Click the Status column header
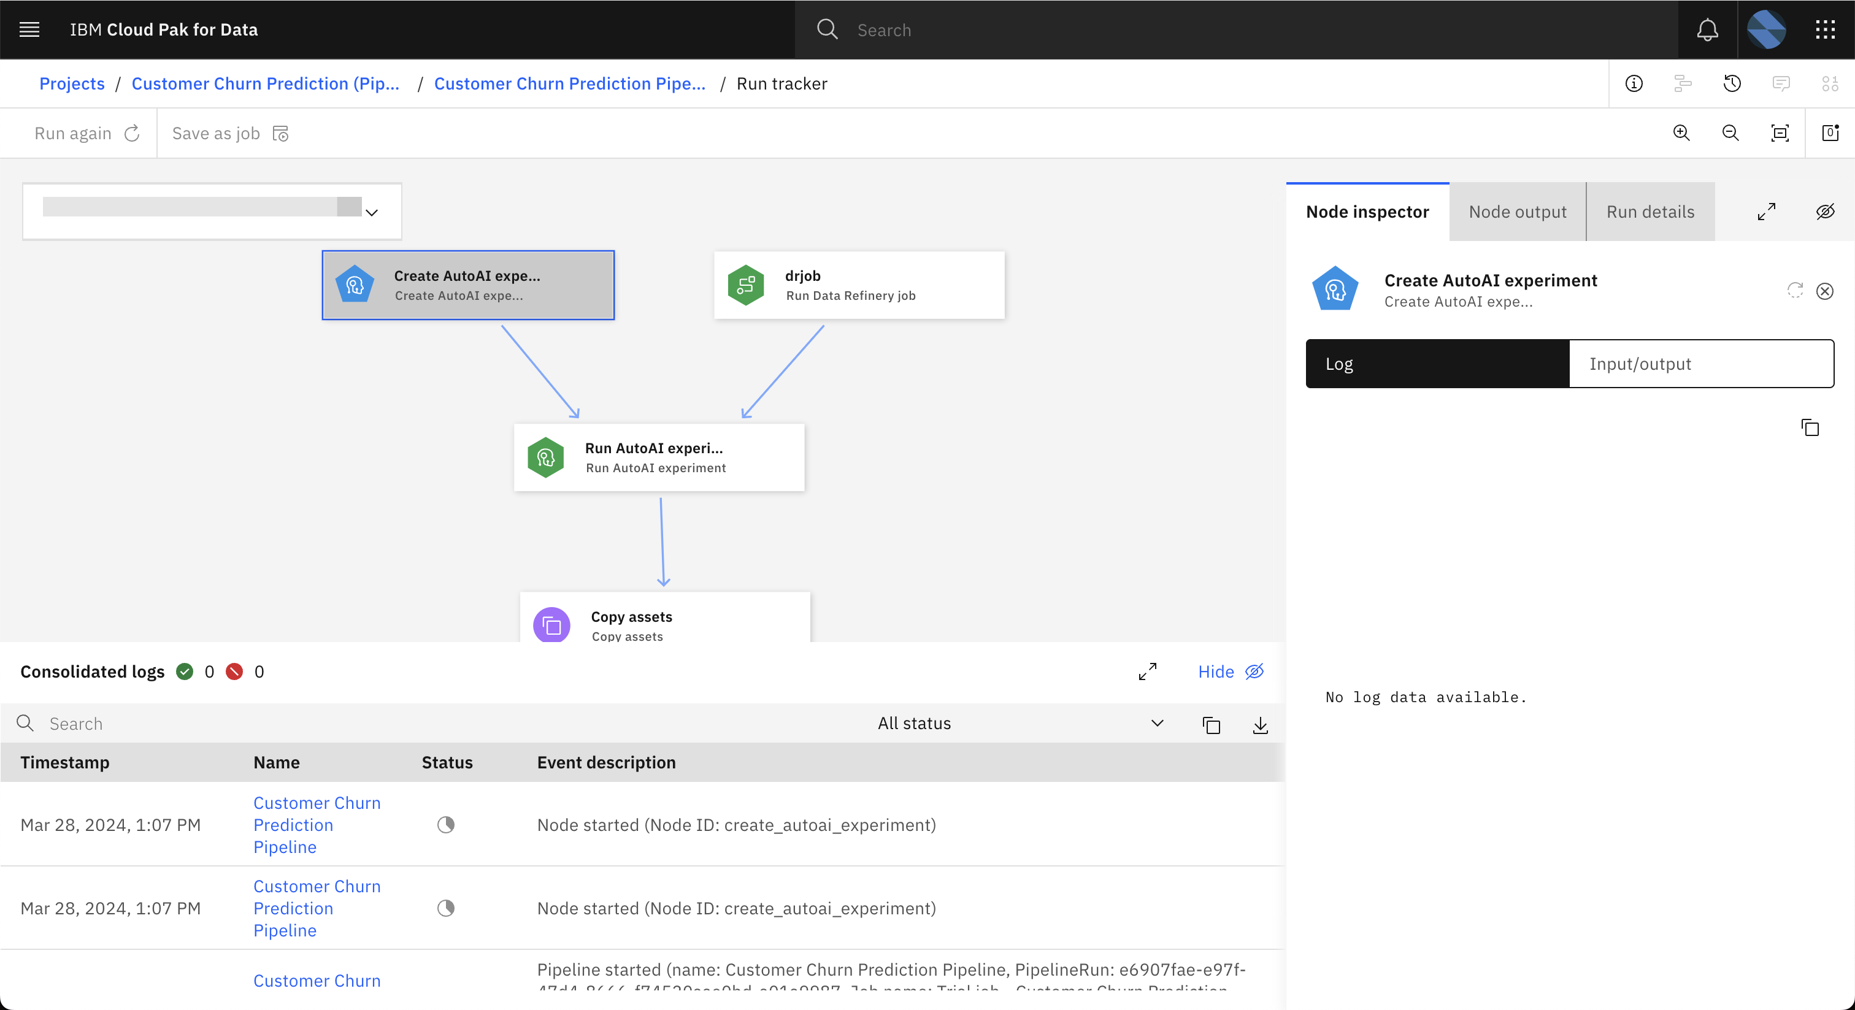The image size is (1855, 1010). click(x=447, y=762)
